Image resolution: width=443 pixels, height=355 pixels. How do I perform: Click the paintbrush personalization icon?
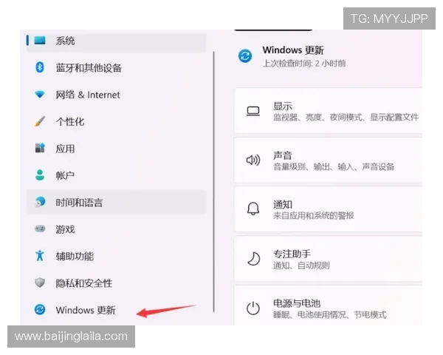click(40, 121)
